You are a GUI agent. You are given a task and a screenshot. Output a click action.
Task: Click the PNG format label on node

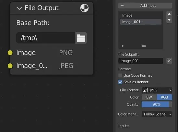(66, 53)
